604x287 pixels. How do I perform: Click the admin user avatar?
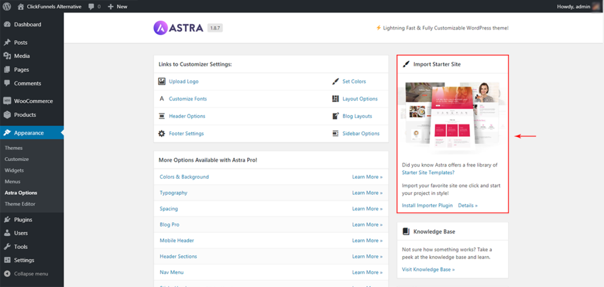coord(596,6)
